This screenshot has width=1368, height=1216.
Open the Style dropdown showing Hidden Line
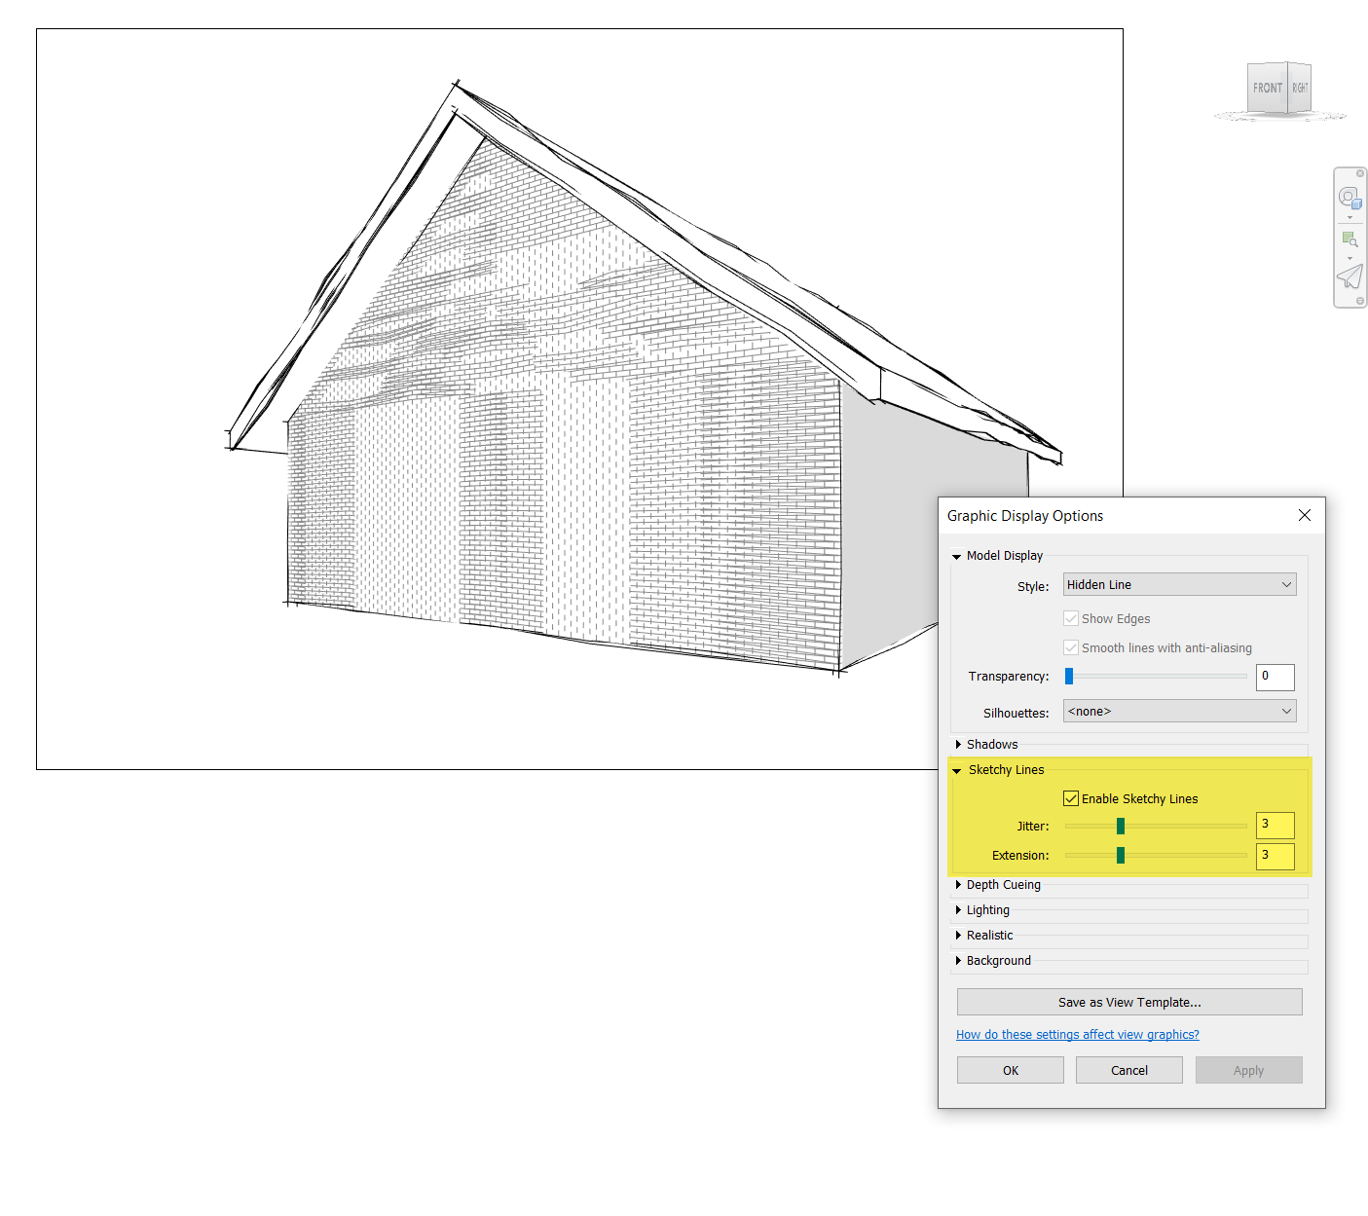1179,584
